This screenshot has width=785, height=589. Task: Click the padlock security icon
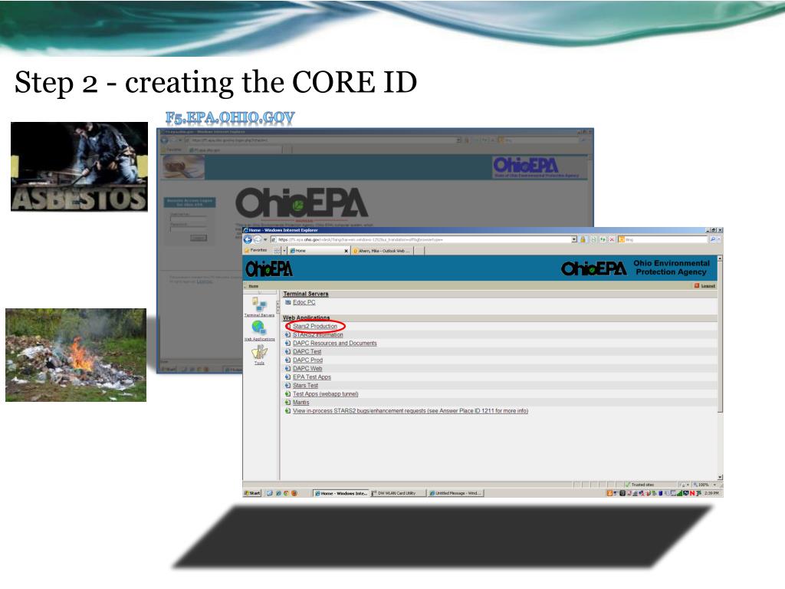click(583, 239)
